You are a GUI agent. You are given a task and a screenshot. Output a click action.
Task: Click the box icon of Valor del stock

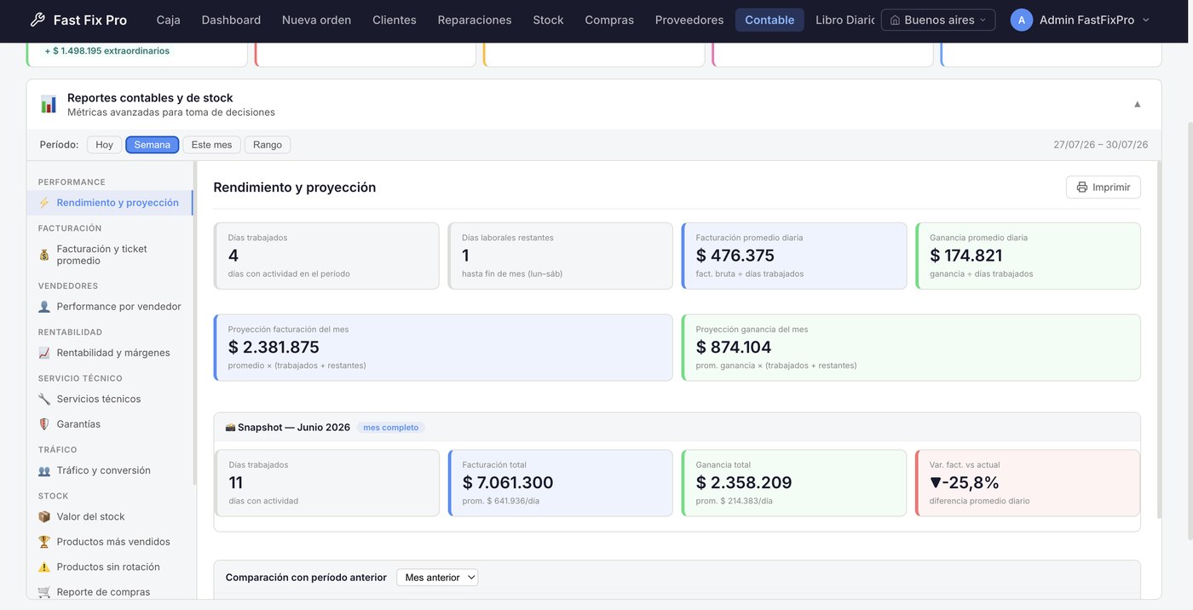(44, 516)
